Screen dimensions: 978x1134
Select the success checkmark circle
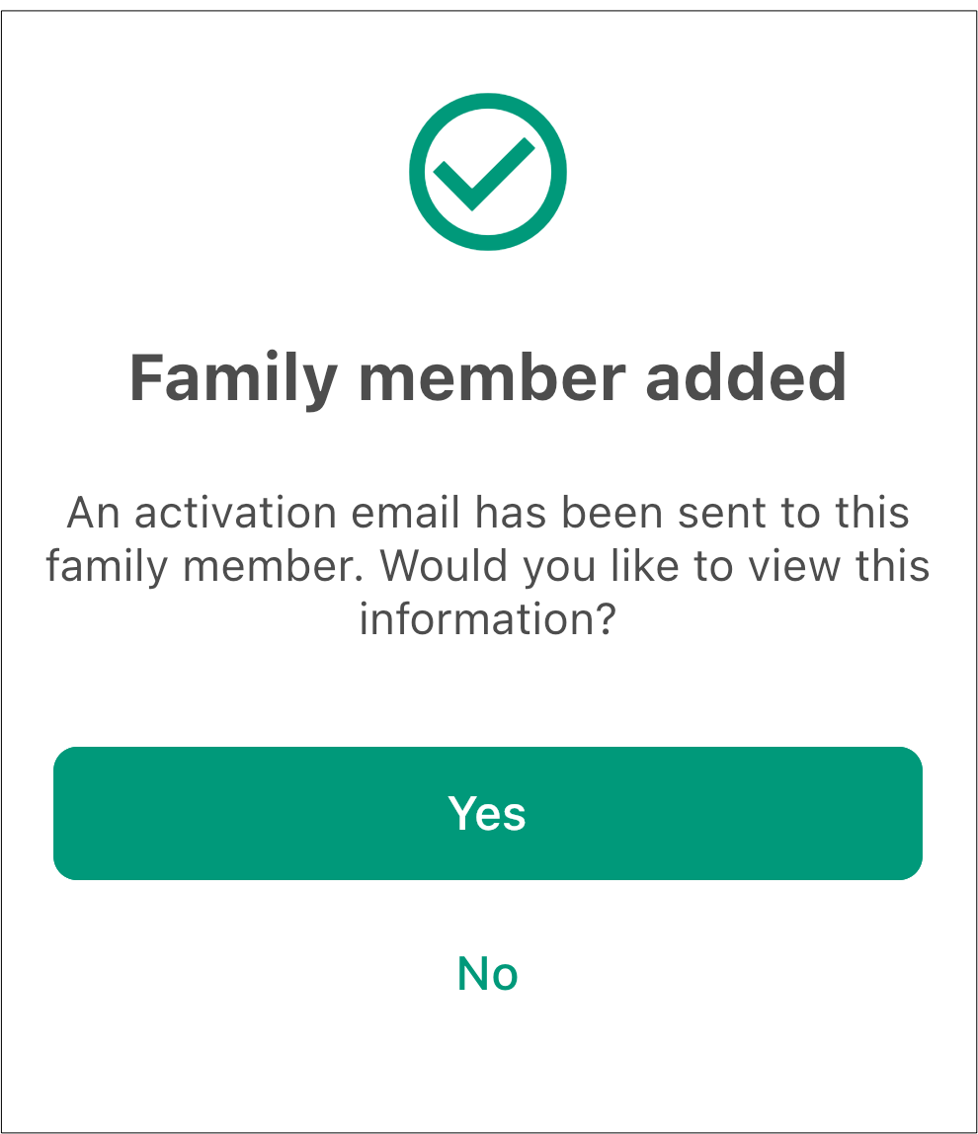coord(488,172)
